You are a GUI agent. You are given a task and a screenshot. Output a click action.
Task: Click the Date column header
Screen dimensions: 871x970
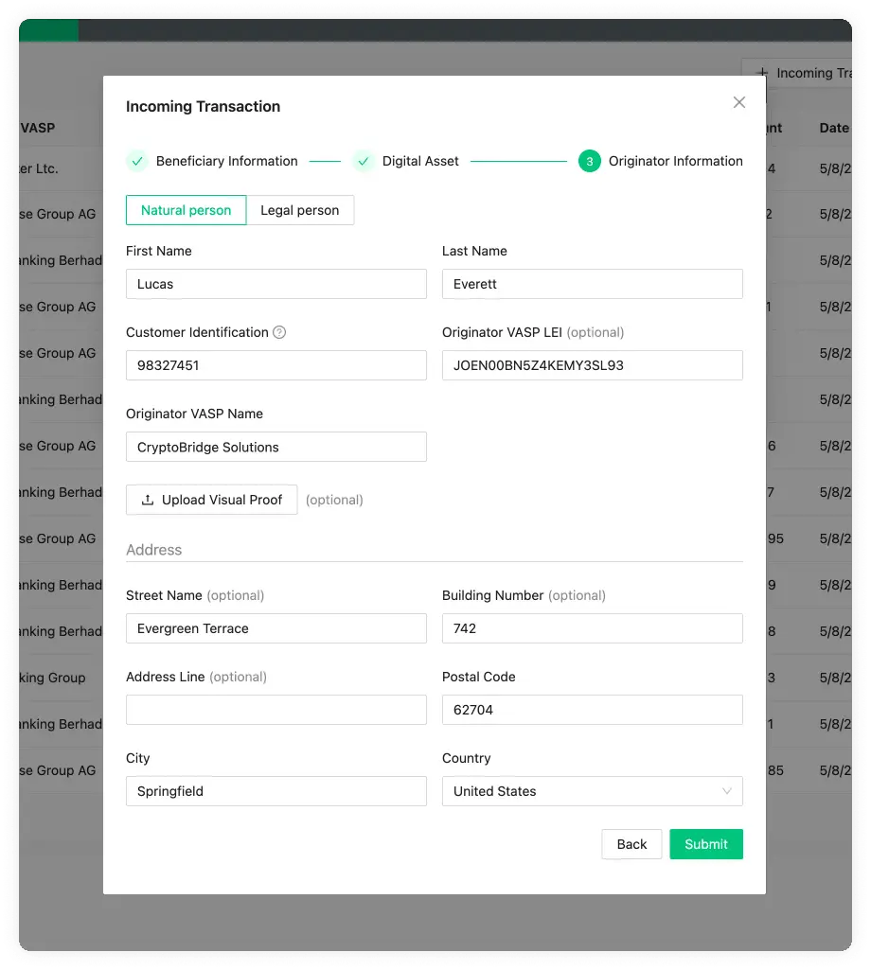click(833, 128)
